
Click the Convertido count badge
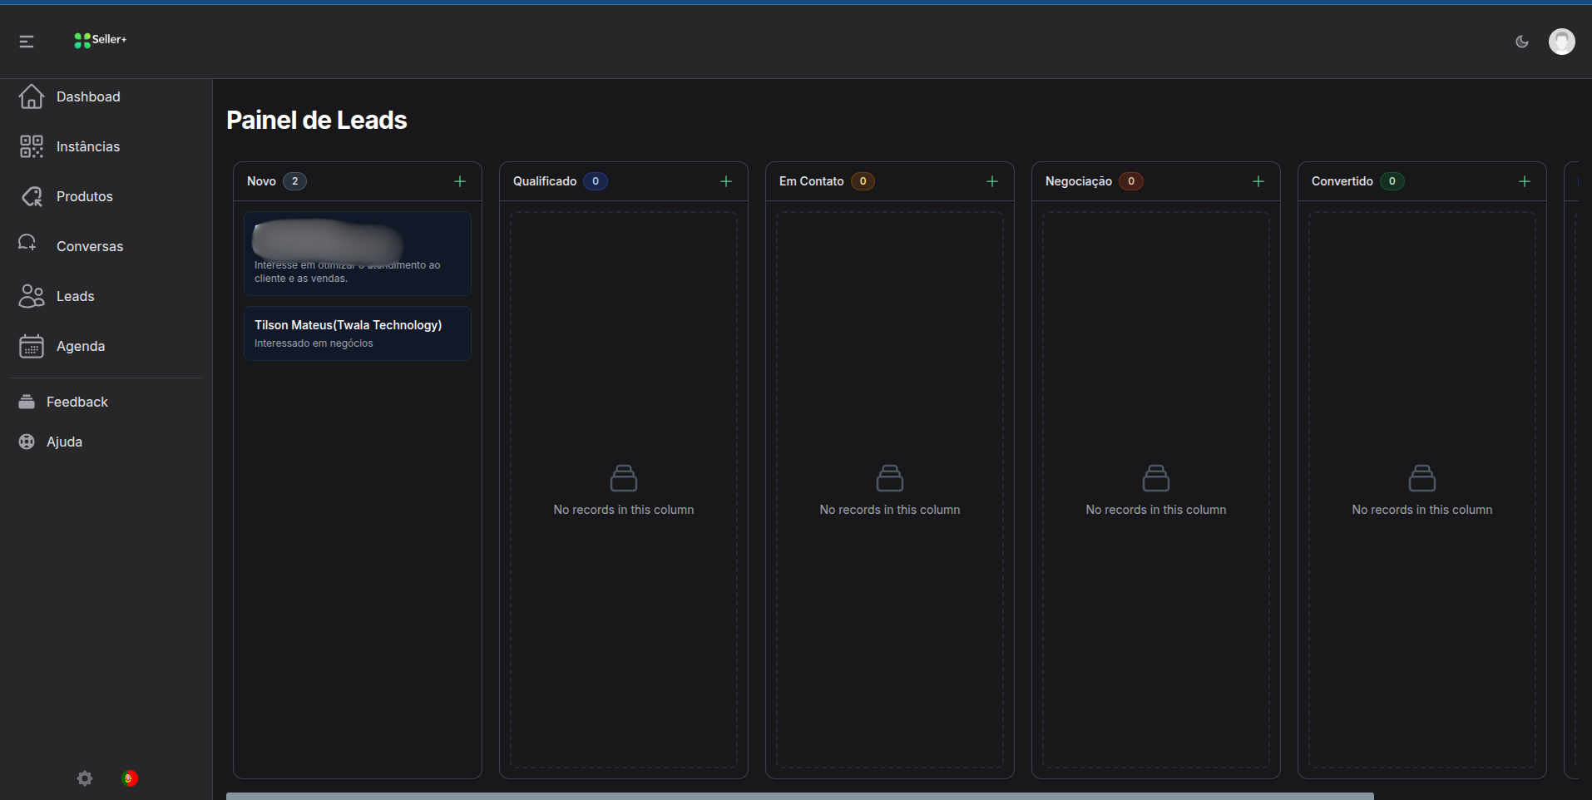pyautogui.click(x=1392, y=181)
